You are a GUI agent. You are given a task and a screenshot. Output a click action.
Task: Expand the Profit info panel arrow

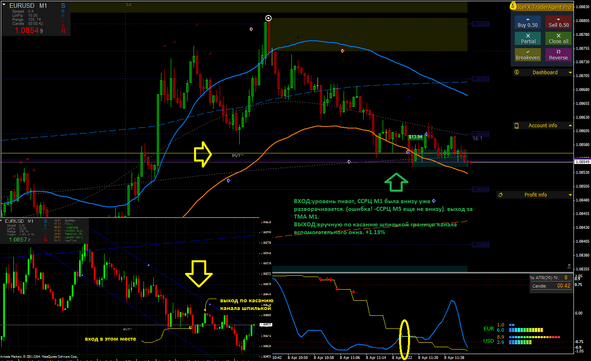point(570,195)
